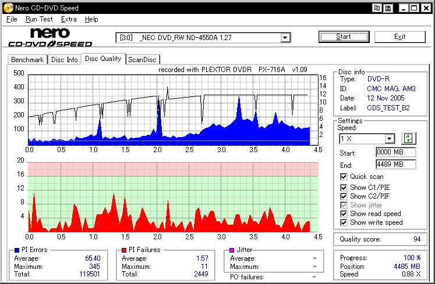Close the Nero CD-DVD Speed window
Viewport: 435px width, 284px height.
tap(426, 8)
